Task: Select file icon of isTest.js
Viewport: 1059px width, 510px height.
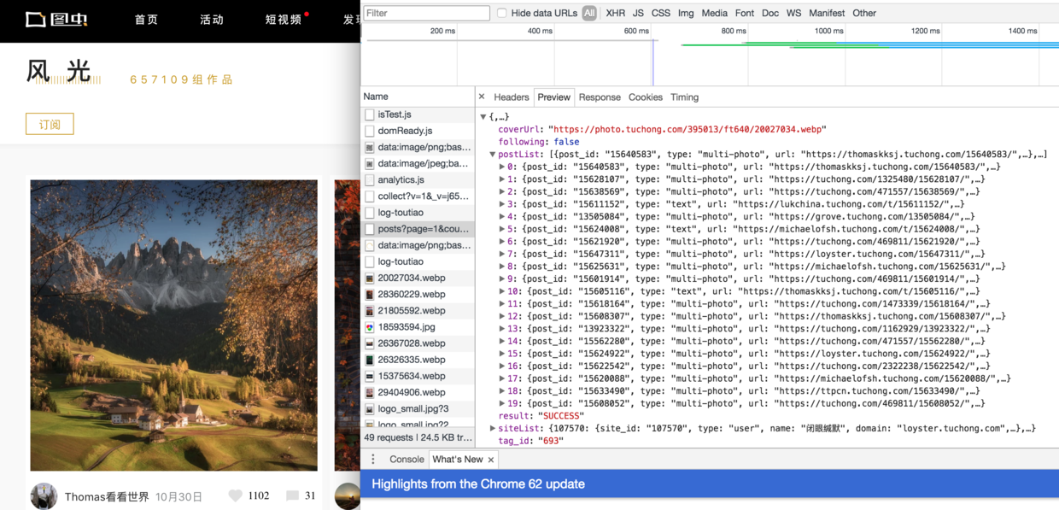Action: pos(370,114)
